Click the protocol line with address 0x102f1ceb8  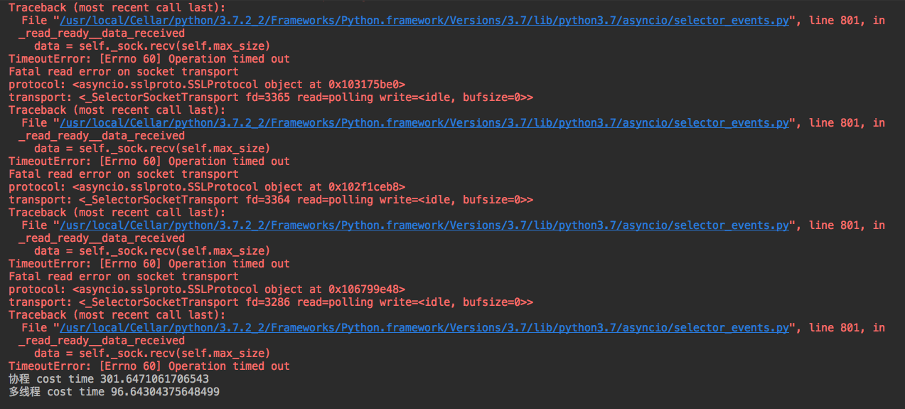207,187
